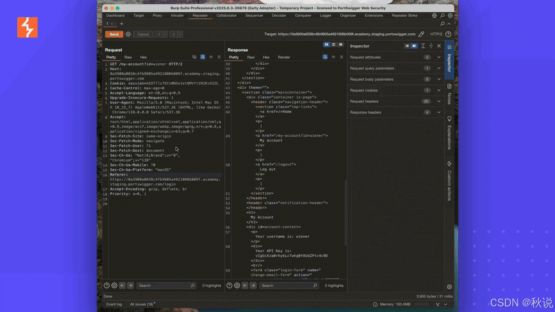Viewport: 555px width, 312px height.
Task: Open global search magnifier in top bar
Action: 442,15
